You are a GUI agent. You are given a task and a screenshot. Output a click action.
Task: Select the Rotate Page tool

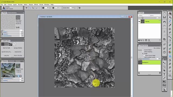pyautogui.click(x=170, y=71)
